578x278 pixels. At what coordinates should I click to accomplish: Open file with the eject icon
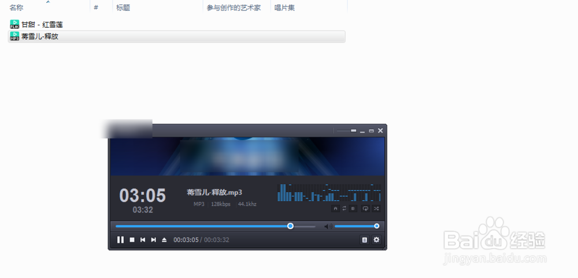pyautogui.click(x=164, y=240)
